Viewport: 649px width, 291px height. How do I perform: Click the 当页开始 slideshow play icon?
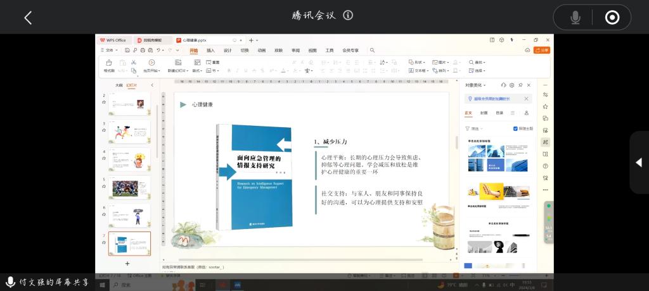tap(151, 63)
